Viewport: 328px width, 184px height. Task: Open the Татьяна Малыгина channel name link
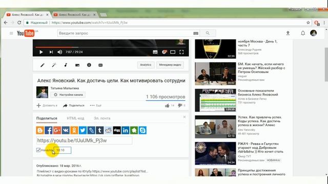[65, 88]
